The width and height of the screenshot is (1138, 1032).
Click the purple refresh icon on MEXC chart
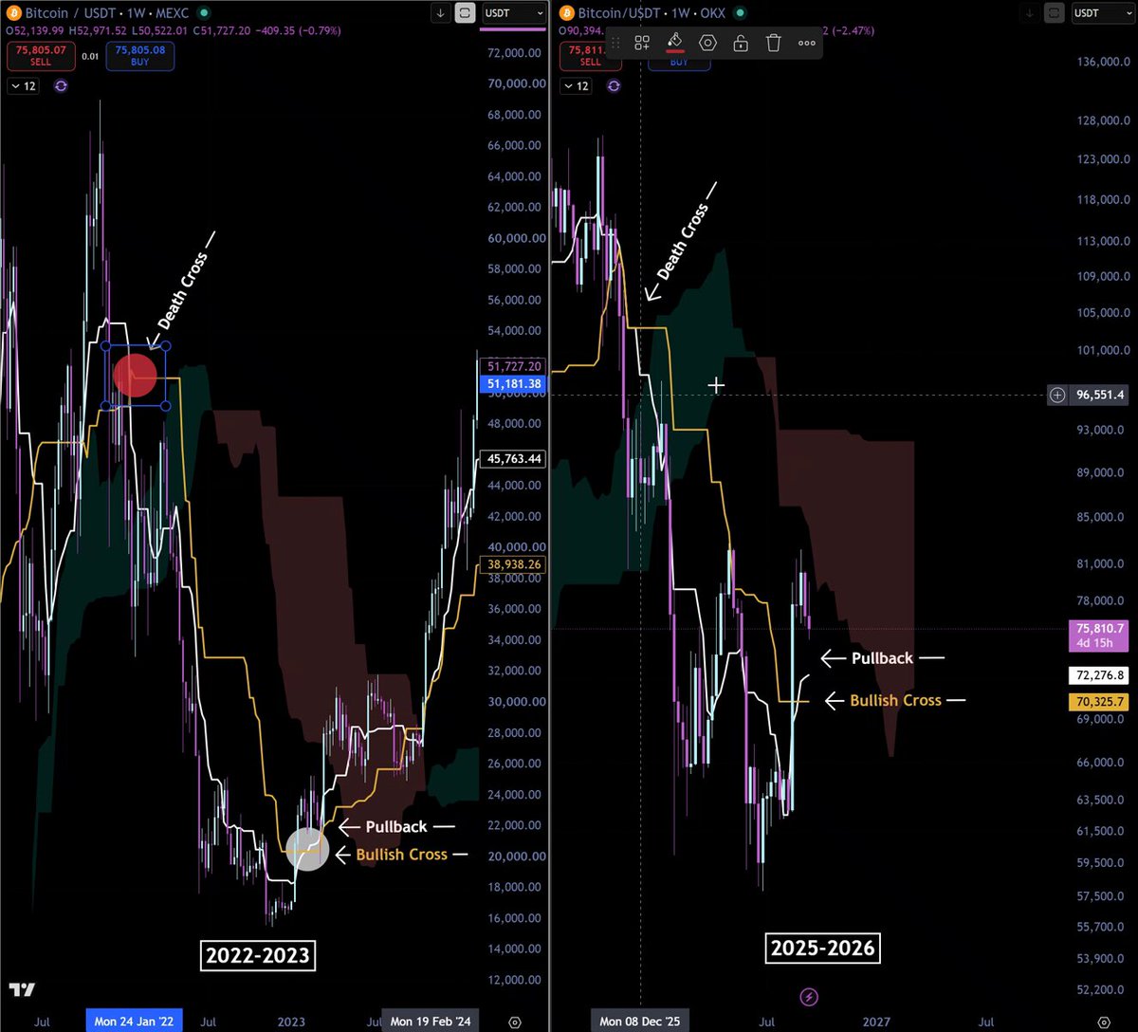[61, 85]
